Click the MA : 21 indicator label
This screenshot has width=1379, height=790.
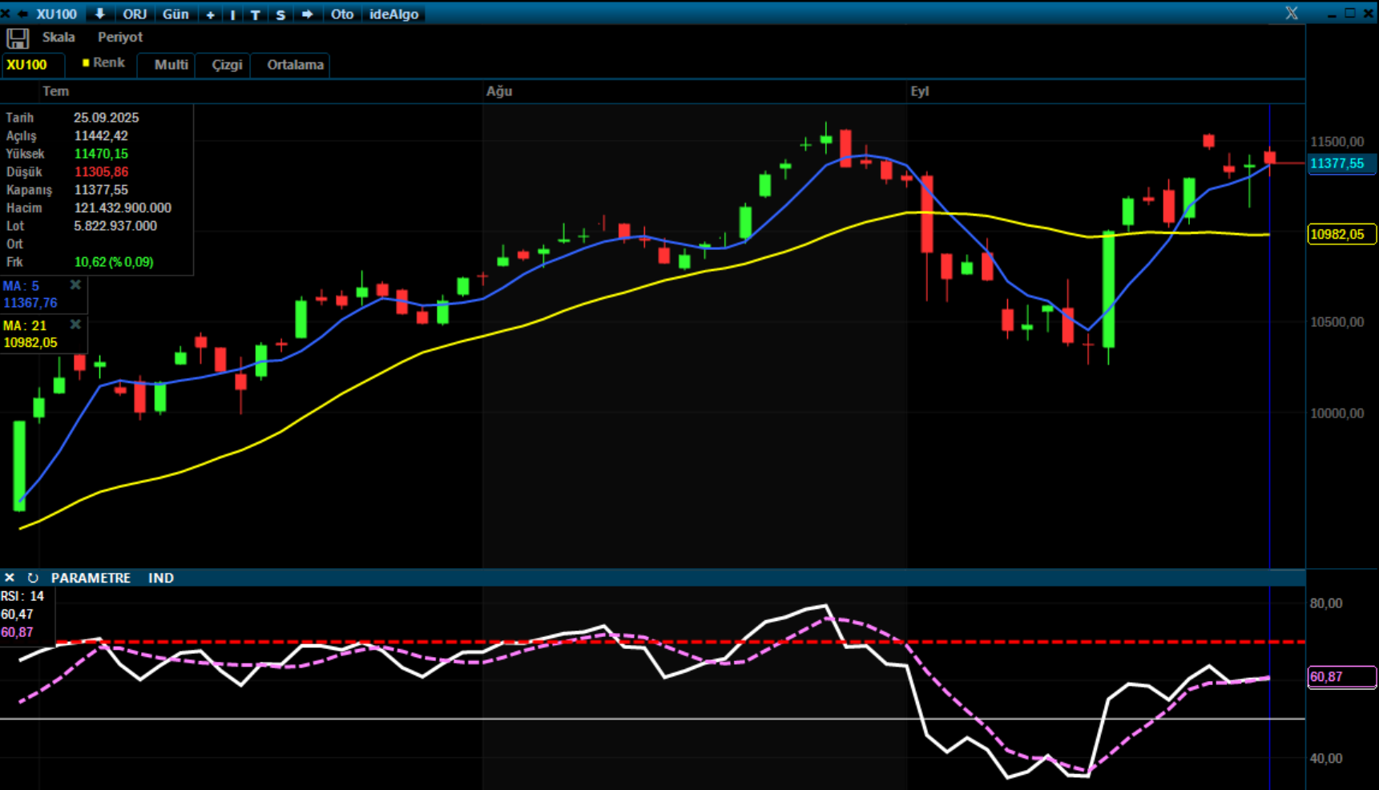coord(25,325)
